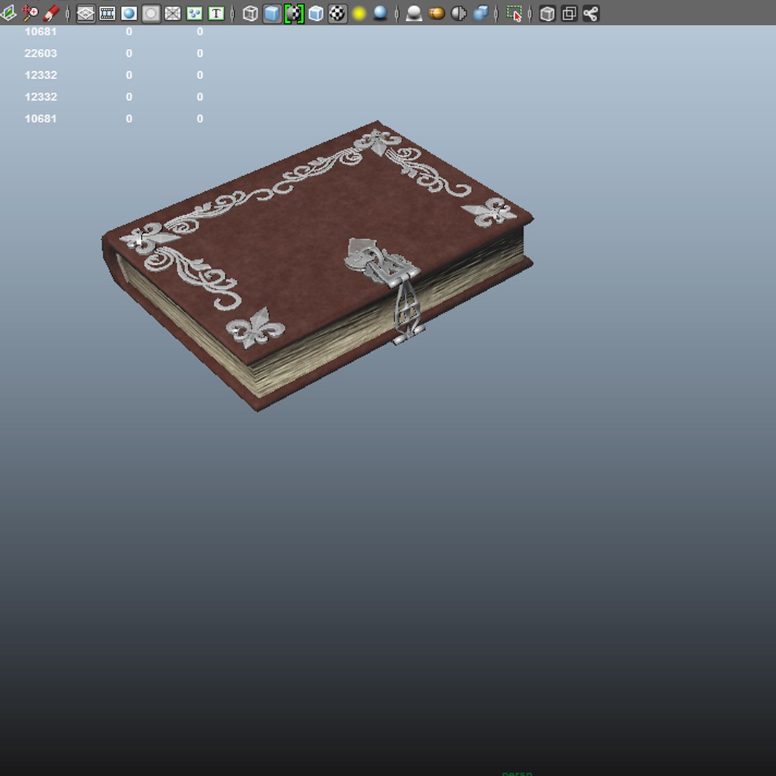The width and height of the screenshot is (776, 776).
Task: Enable use all lights
Action: pos(359,14)
